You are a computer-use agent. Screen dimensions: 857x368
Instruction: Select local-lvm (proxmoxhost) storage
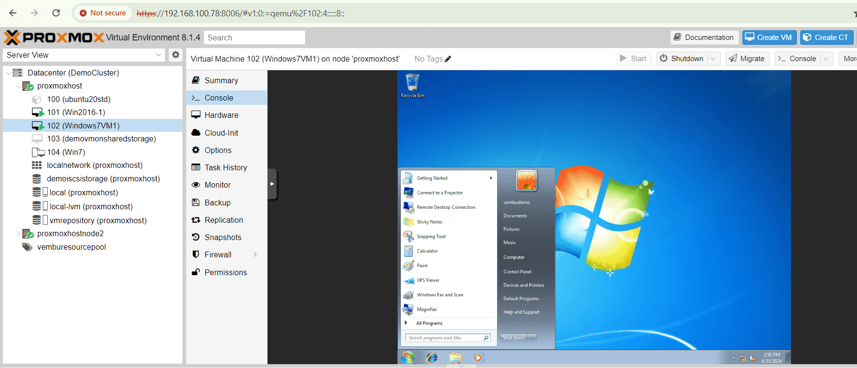tap(92, 206)
